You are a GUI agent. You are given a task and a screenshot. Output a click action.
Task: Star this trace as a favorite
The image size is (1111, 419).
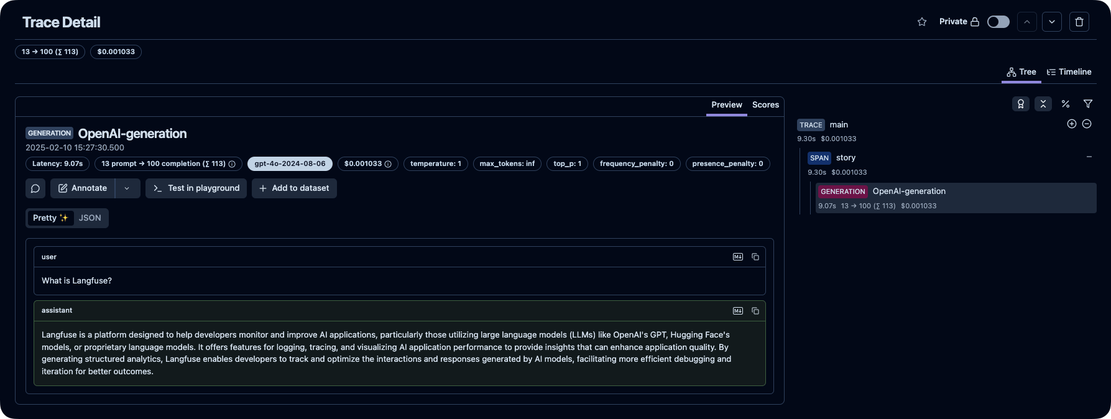click(922, 22)
